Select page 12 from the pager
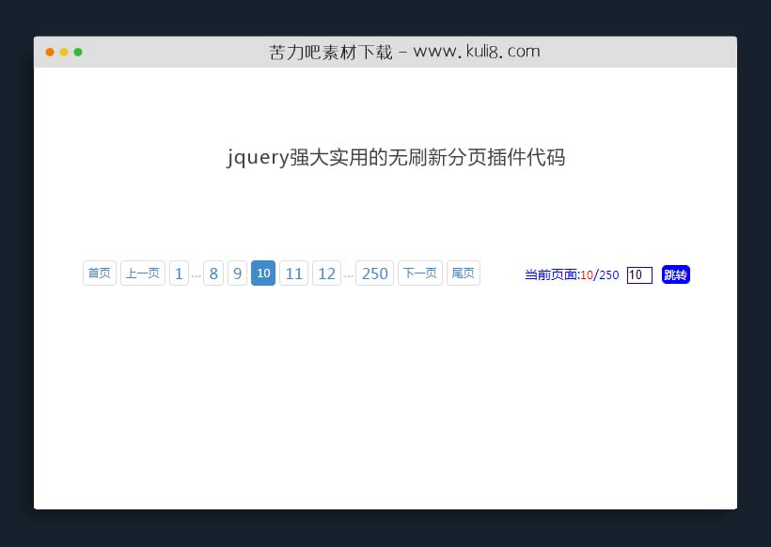The height and width of the screenshot is (547, 771). [326, 273]
